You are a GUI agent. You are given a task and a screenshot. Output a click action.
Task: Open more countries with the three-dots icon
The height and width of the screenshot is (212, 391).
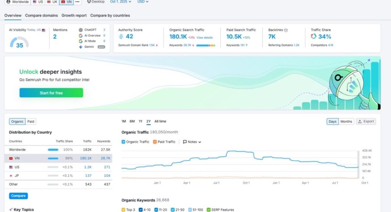pos(78,2)
